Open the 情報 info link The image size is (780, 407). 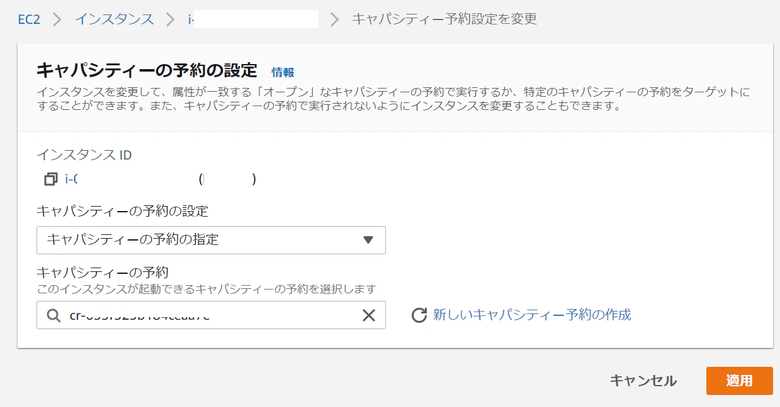pyautogui.click(x=283, y=72)
